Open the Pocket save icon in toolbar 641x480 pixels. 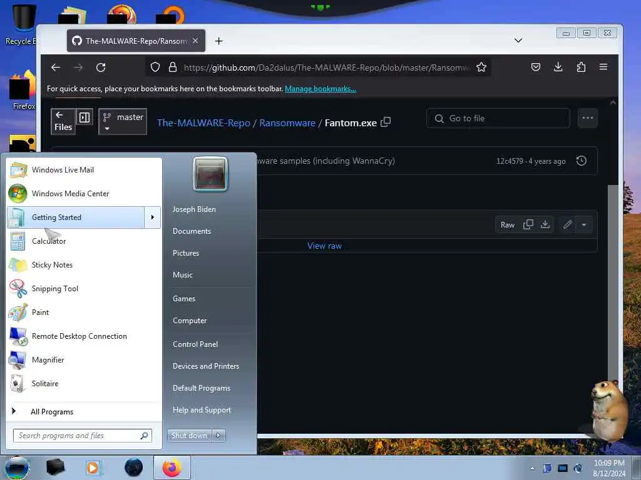(x=536, y=67)
